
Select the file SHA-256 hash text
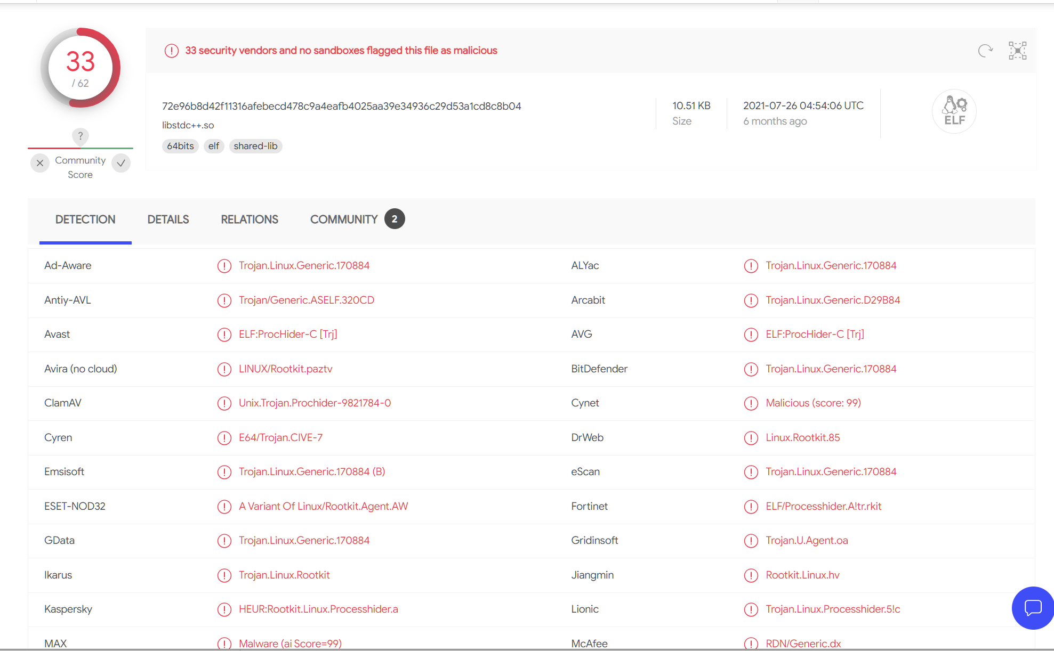click(342, 106)
